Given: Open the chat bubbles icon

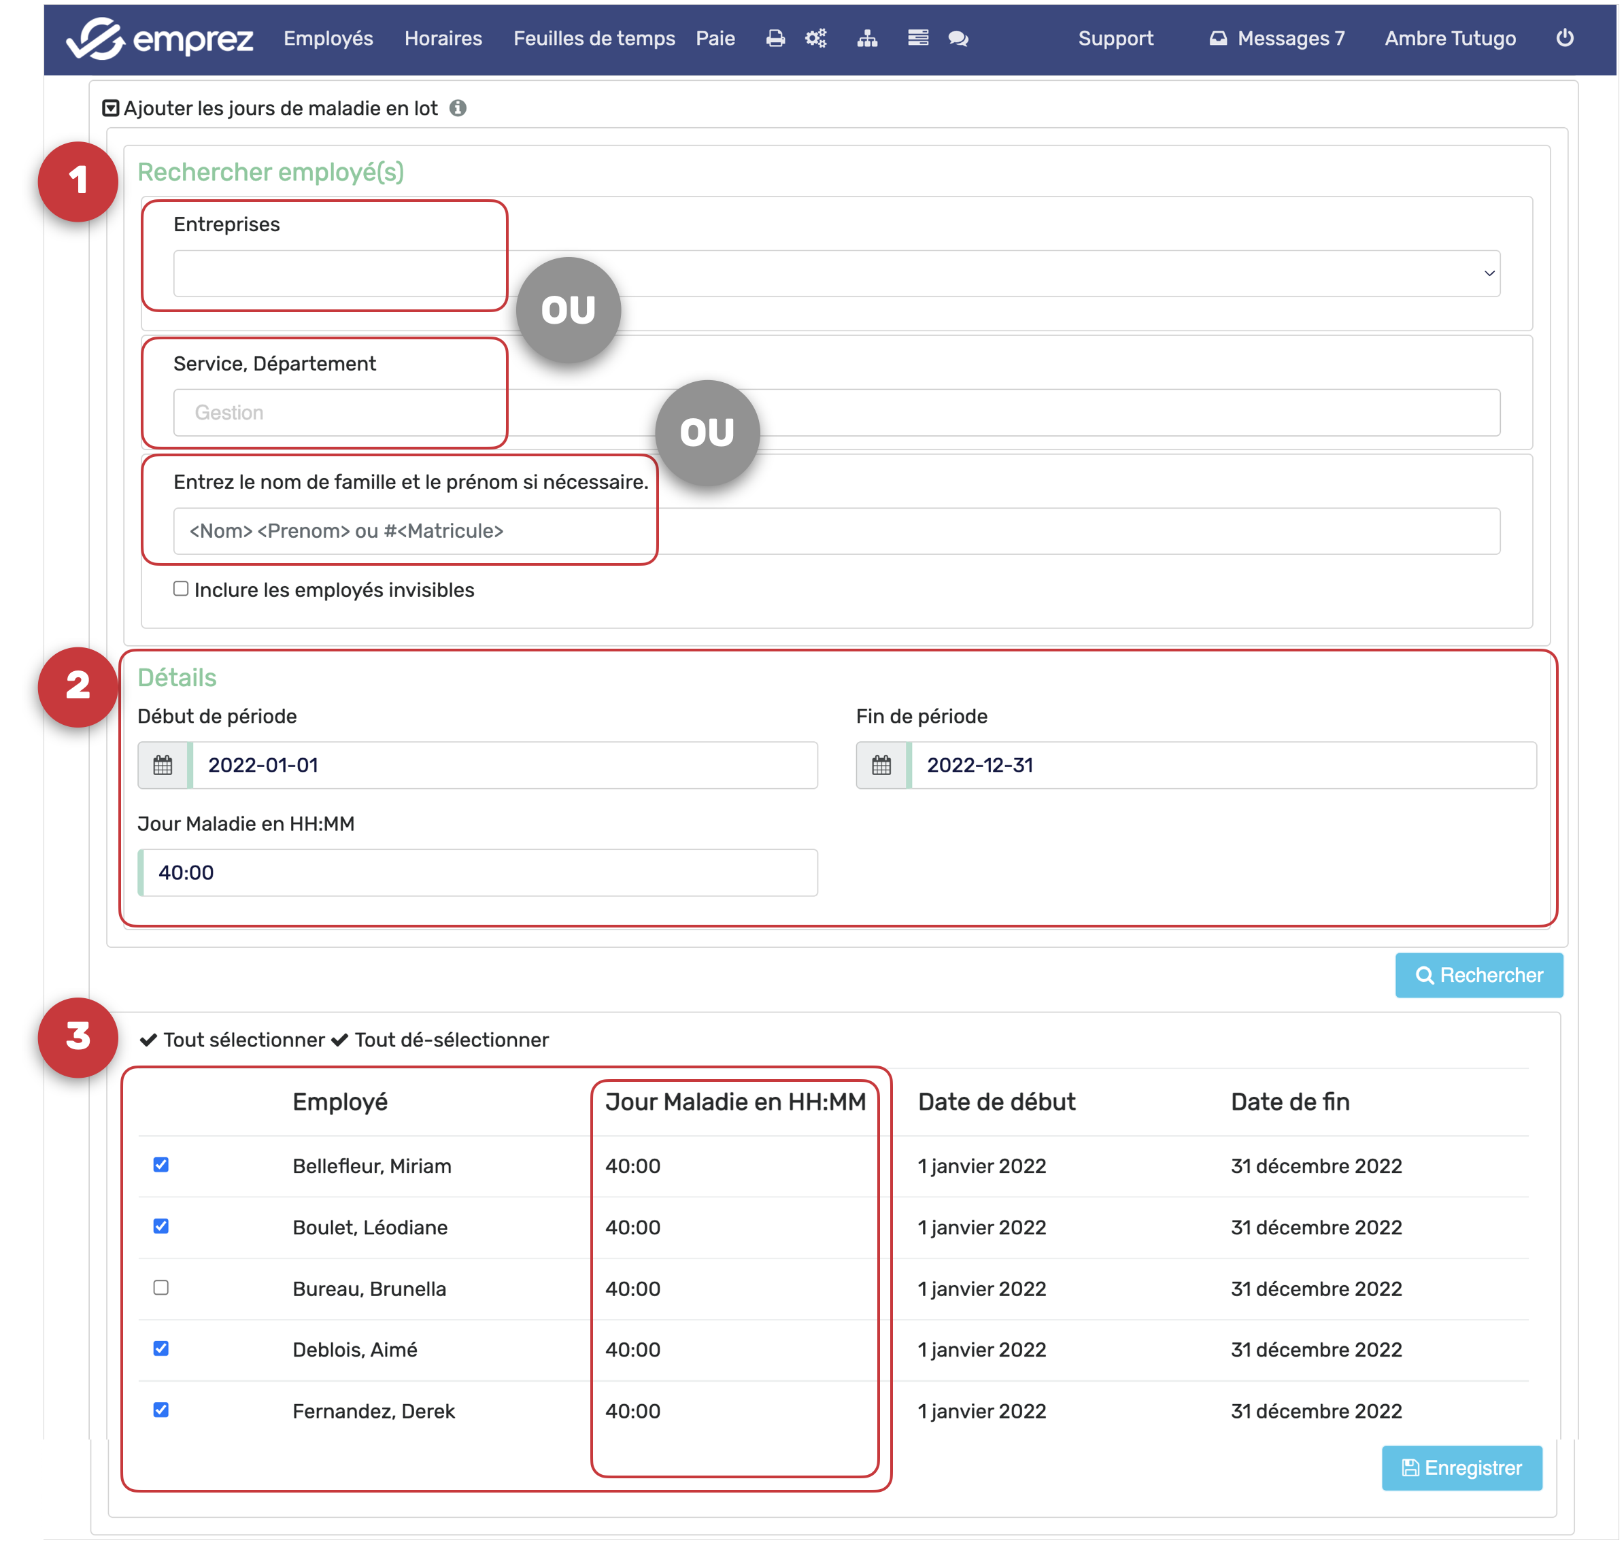Looking at the screenshot, I should [958, 38].
